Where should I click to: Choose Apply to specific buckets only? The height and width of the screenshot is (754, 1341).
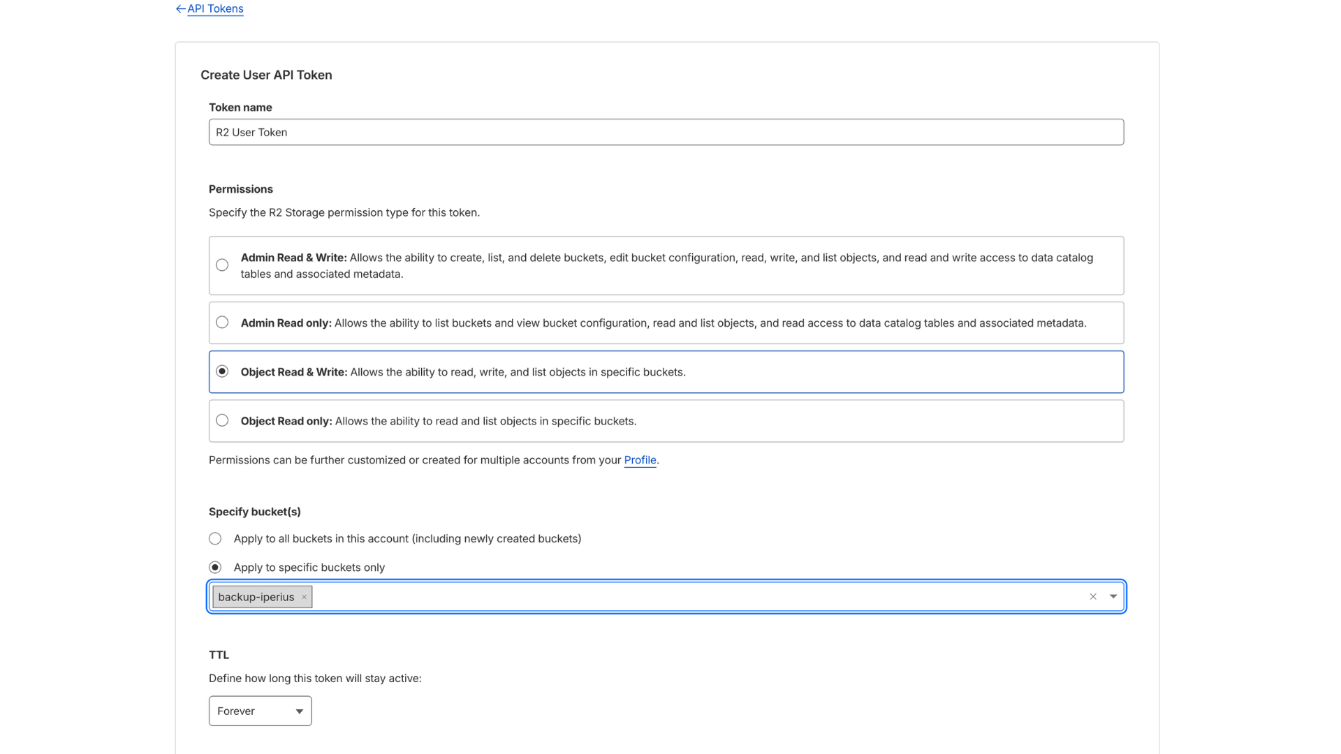click(x=215, y=568)
